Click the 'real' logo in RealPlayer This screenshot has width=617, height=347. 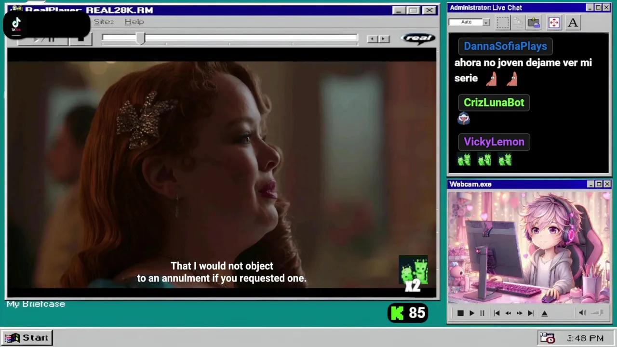(x=417, y=39)
